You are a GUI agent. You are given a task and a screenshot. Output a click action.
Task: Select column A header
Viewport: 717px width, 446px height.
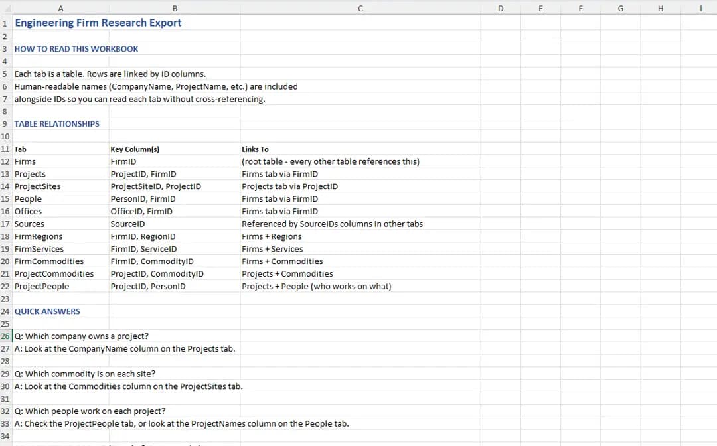click(x=60, y=9)
